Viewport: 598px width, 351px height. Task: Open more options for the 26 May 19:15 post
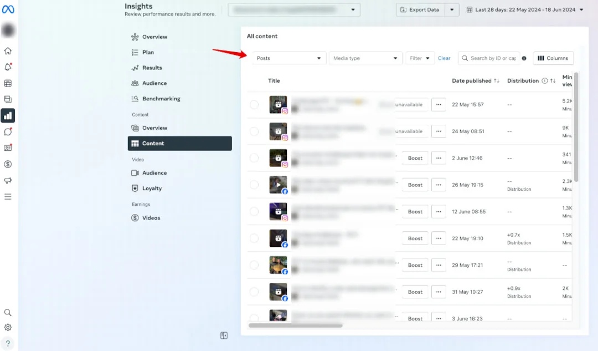(x=439, y=185)
